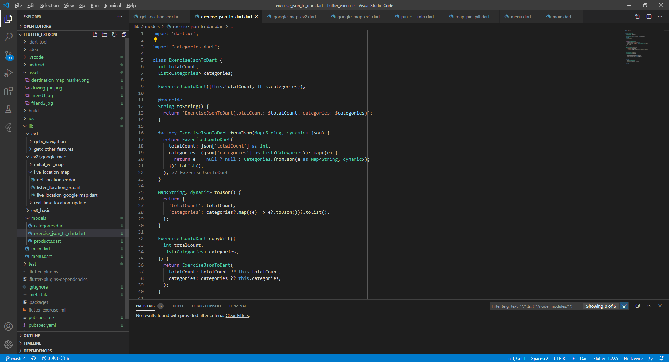Toggle the problems filter criteria
Screen dimensions: 669x362
point(624,306)
